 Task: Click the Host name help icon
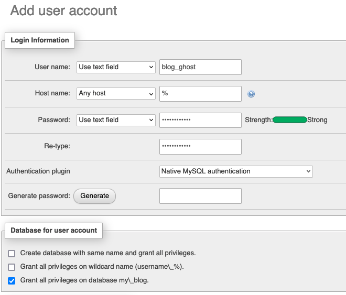(x=251, y=94)
